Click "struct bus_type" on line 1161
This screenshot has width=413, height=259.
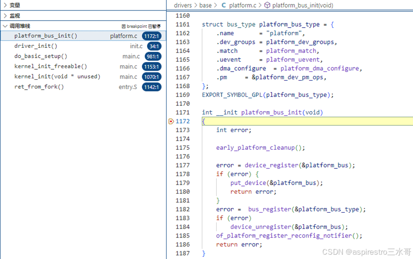(x=229, y=24)
